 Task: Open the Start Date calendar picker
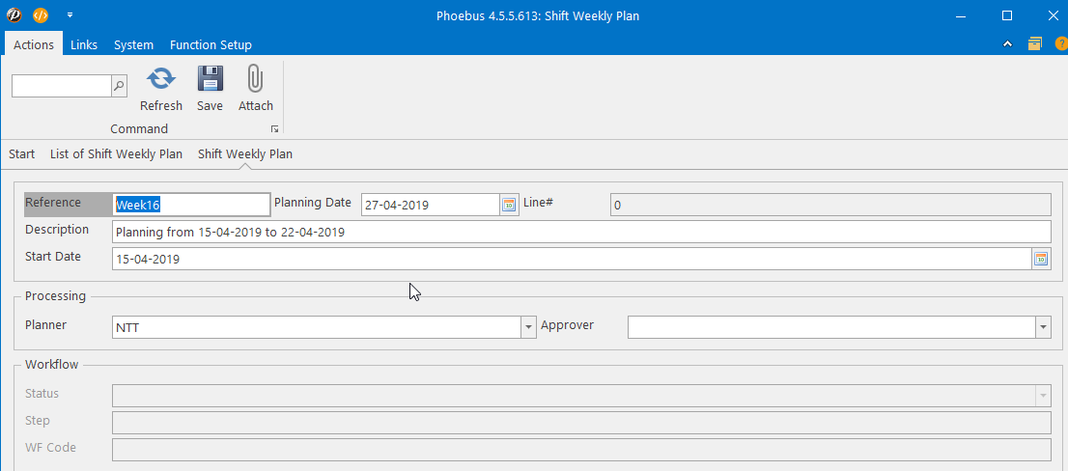1040,259
